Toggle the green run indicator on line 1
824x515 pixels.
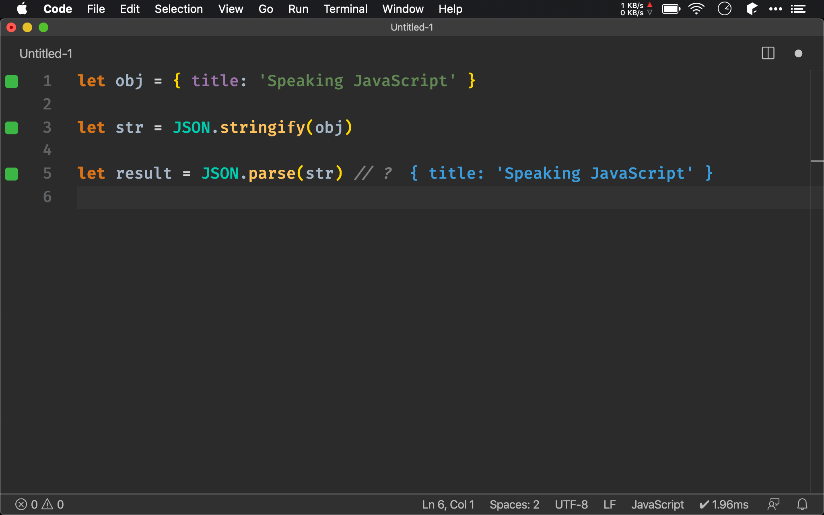click(12, 81)
